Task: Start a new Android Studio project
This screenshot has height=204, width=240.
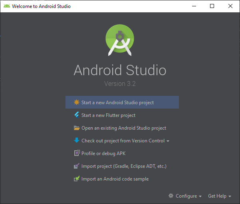Action: click(122, 102)
